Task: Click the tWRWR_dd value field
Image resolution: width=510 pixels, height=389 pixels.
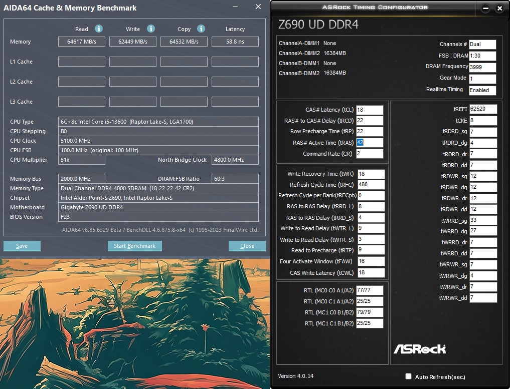Action: pyautogui.click(x=483, y=298)
